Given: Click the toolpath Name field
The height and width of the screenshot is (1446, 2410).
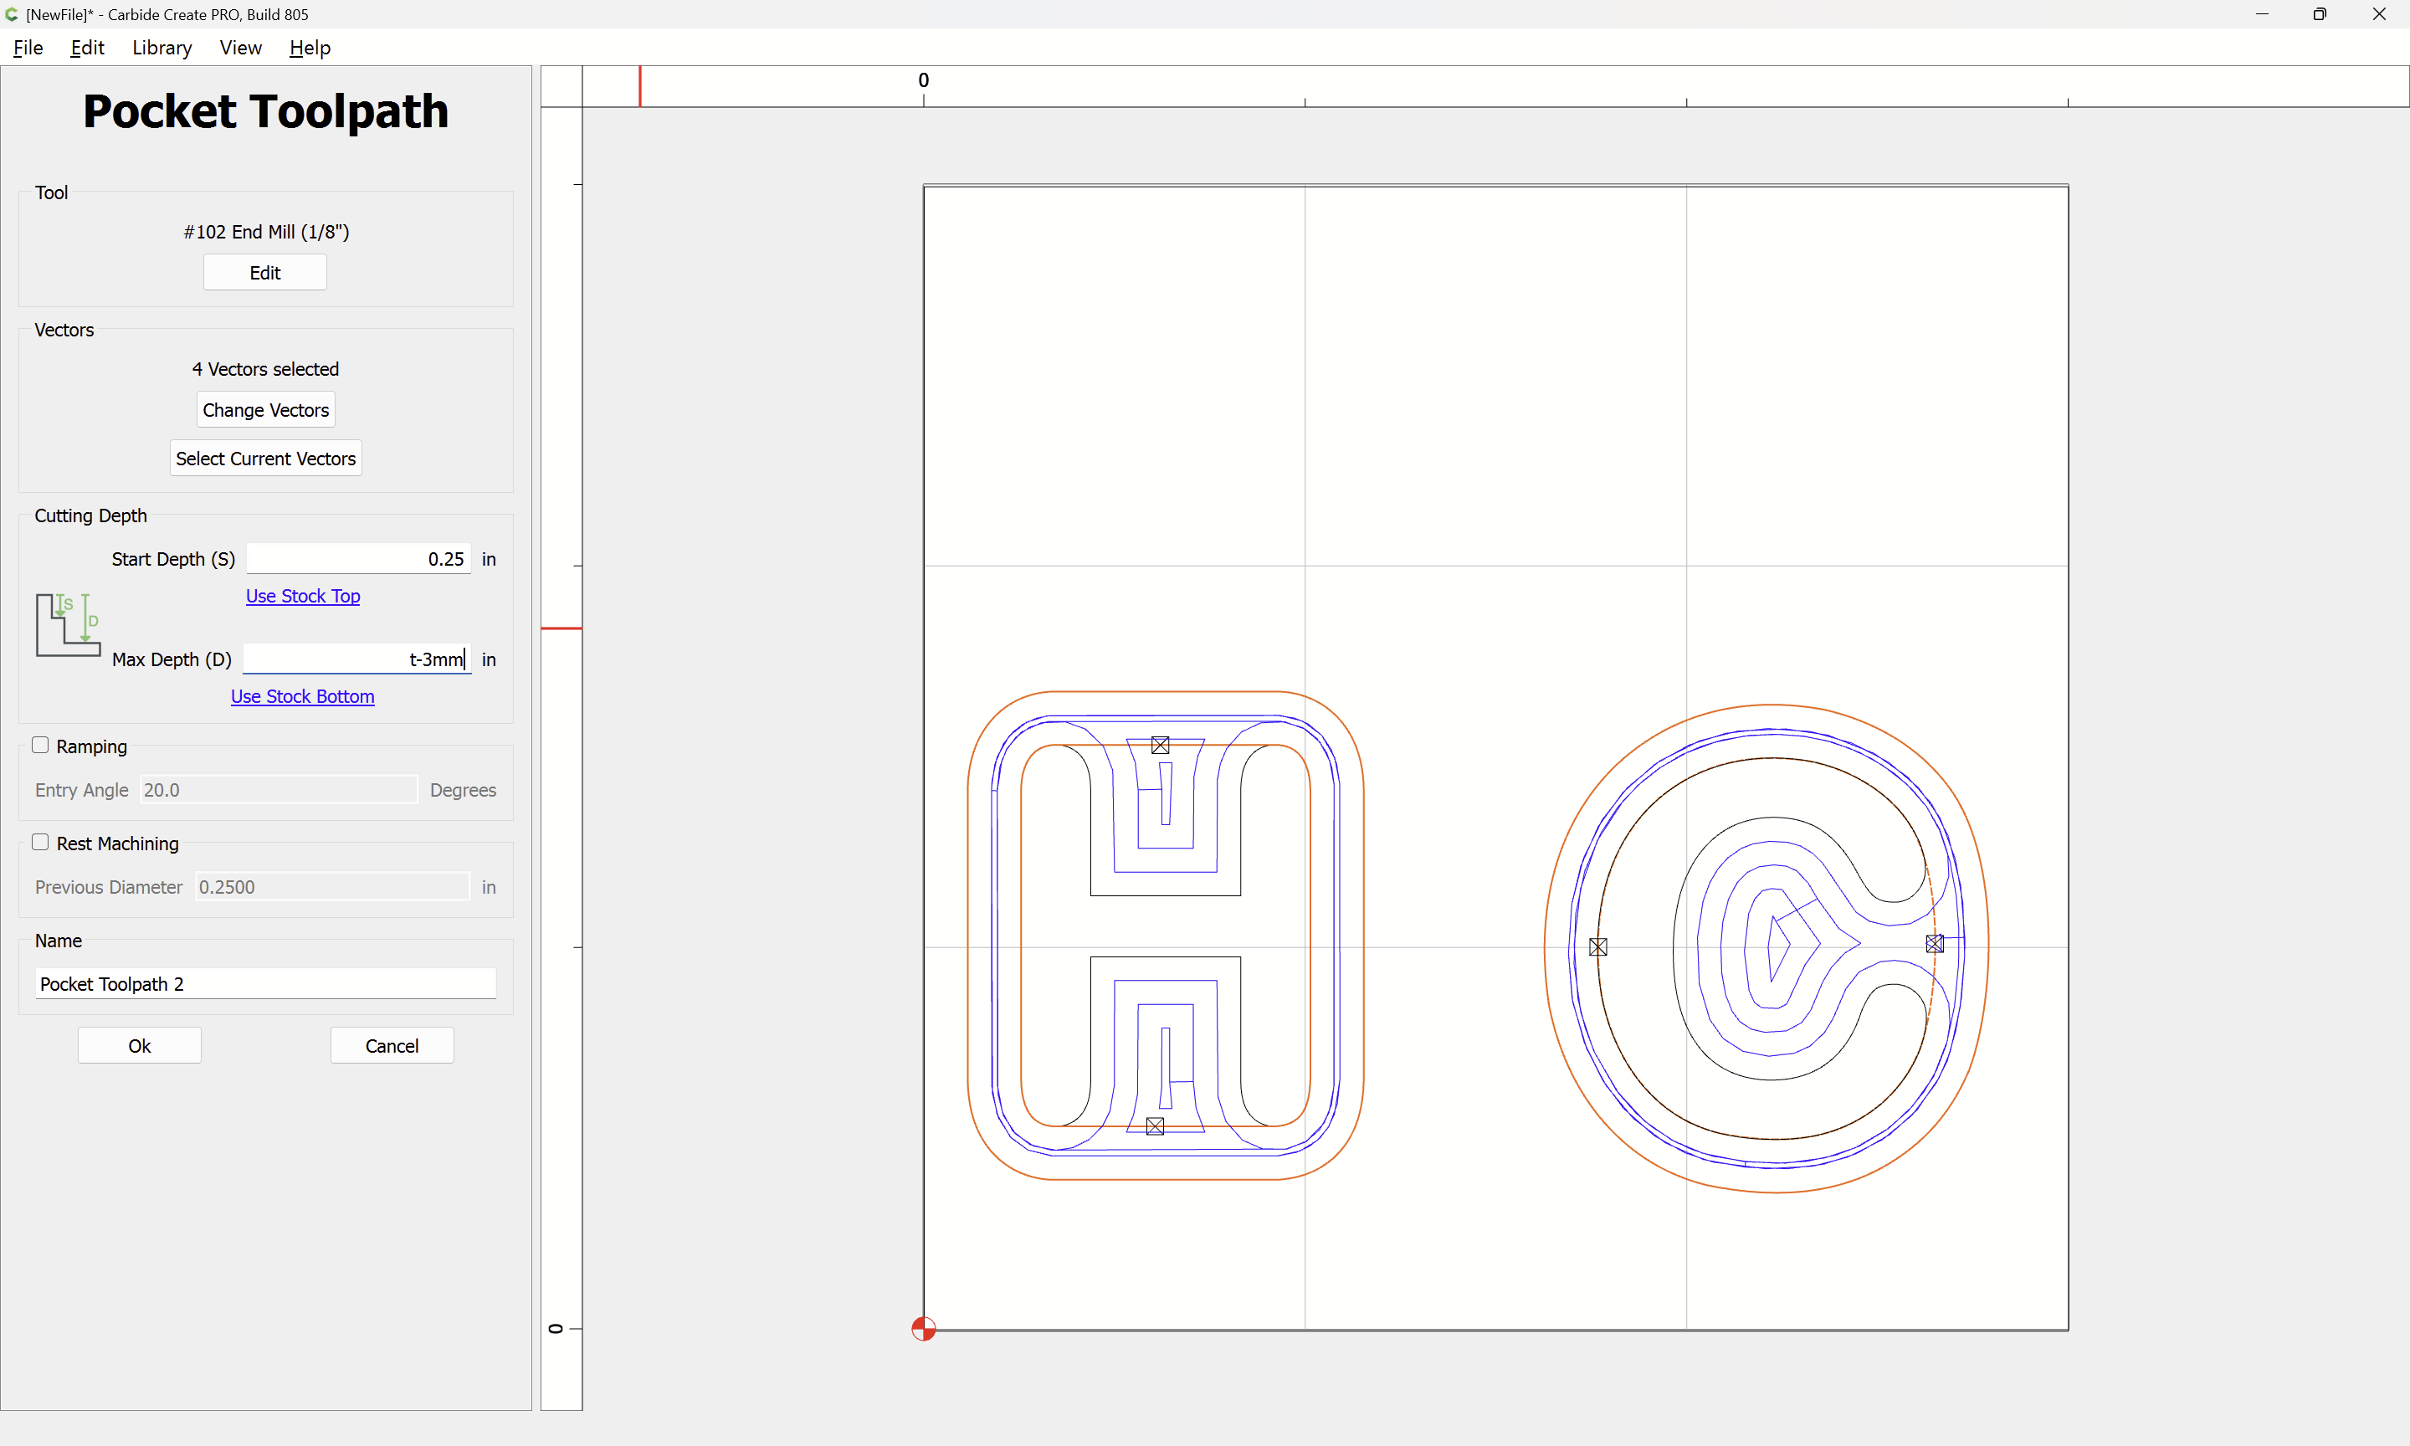Looking at the screenshot, I should coord(266,984).
